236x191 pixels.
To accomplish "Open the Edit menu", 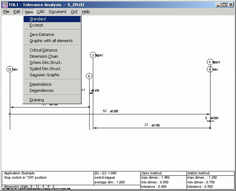I will point(17,12).
